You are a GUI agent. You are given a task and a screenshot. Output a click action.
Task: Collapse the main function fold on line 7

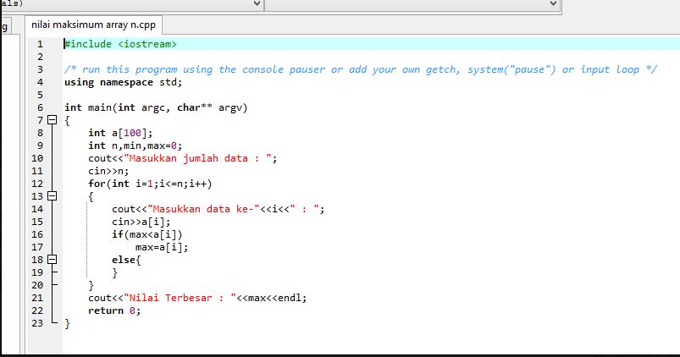(52, 120)
